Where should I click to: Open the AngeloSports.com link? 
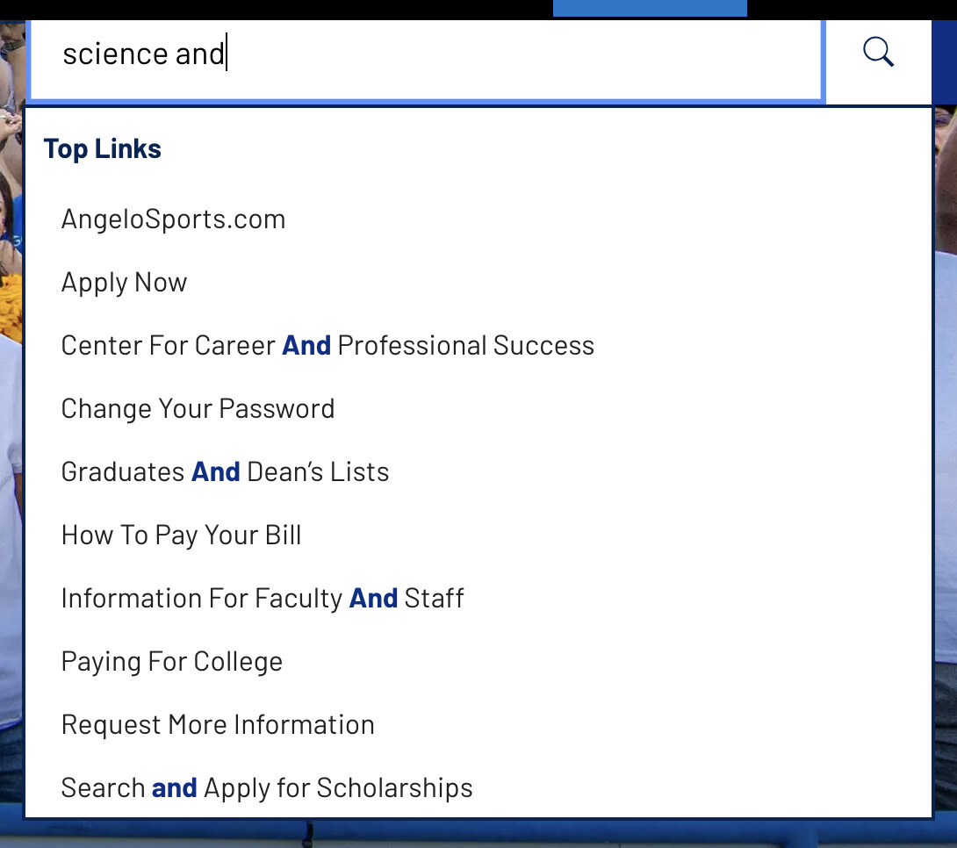[x=173, y=219]
